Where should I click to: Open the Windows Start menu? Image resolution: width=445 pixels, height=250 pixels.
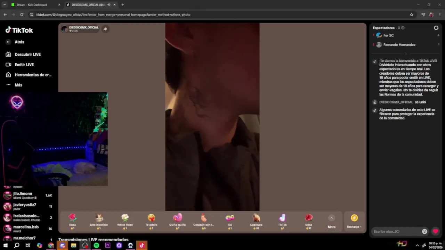(5, 245)
